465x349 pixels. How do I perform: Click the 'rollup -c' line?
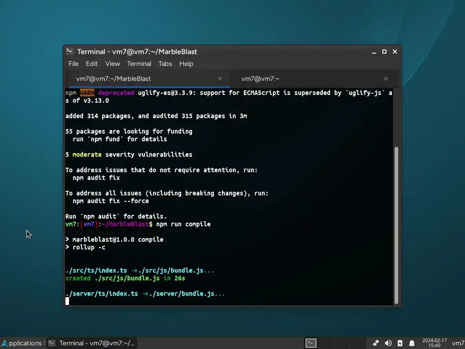click(x=85, y=247)
